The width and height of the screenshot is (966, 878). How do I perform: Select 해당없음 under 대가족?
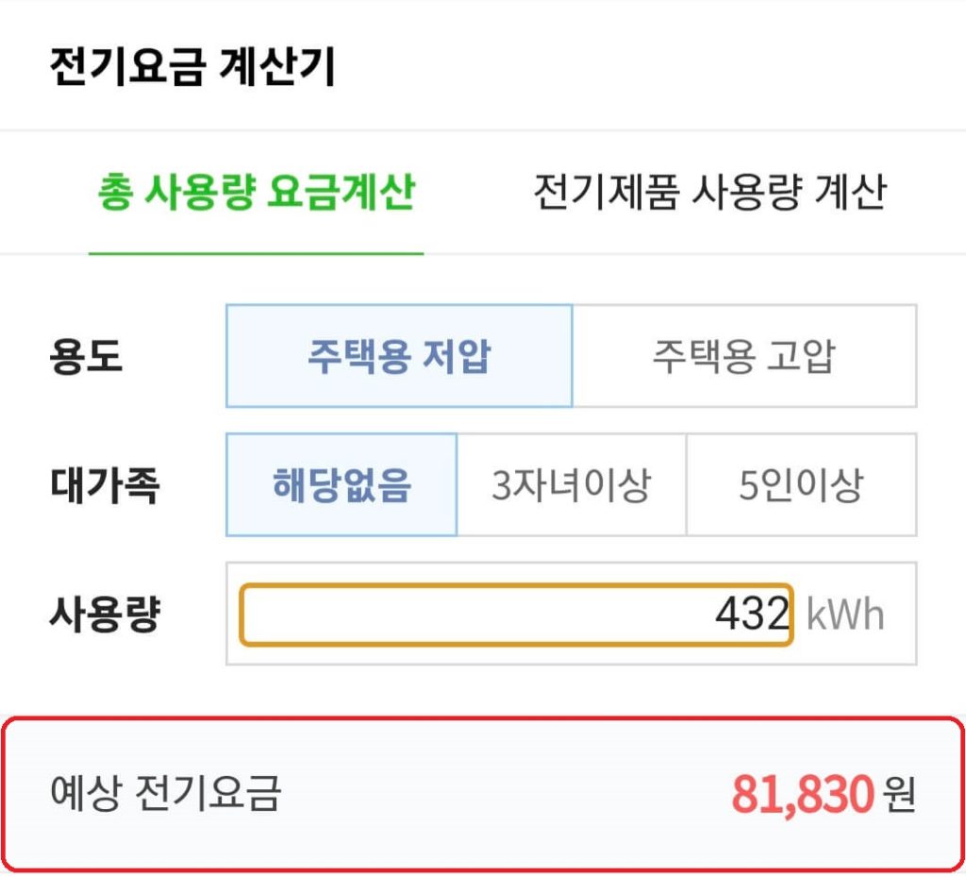[x=341, y=484]
